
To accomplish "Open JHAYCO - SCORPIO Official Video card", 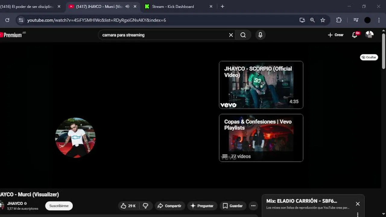I will tap(261, 85).
